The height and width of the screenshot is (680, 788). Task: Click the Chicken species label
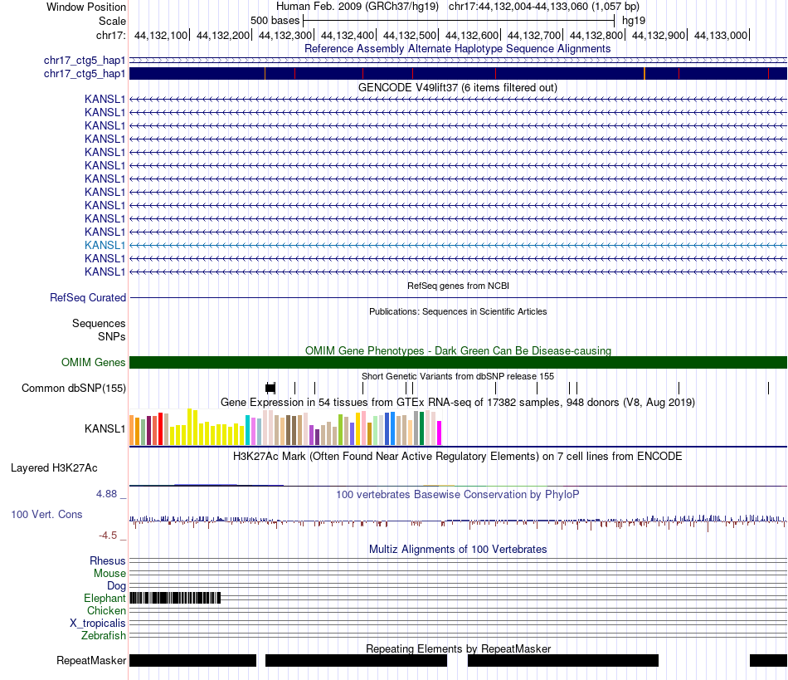click(106, 610)
